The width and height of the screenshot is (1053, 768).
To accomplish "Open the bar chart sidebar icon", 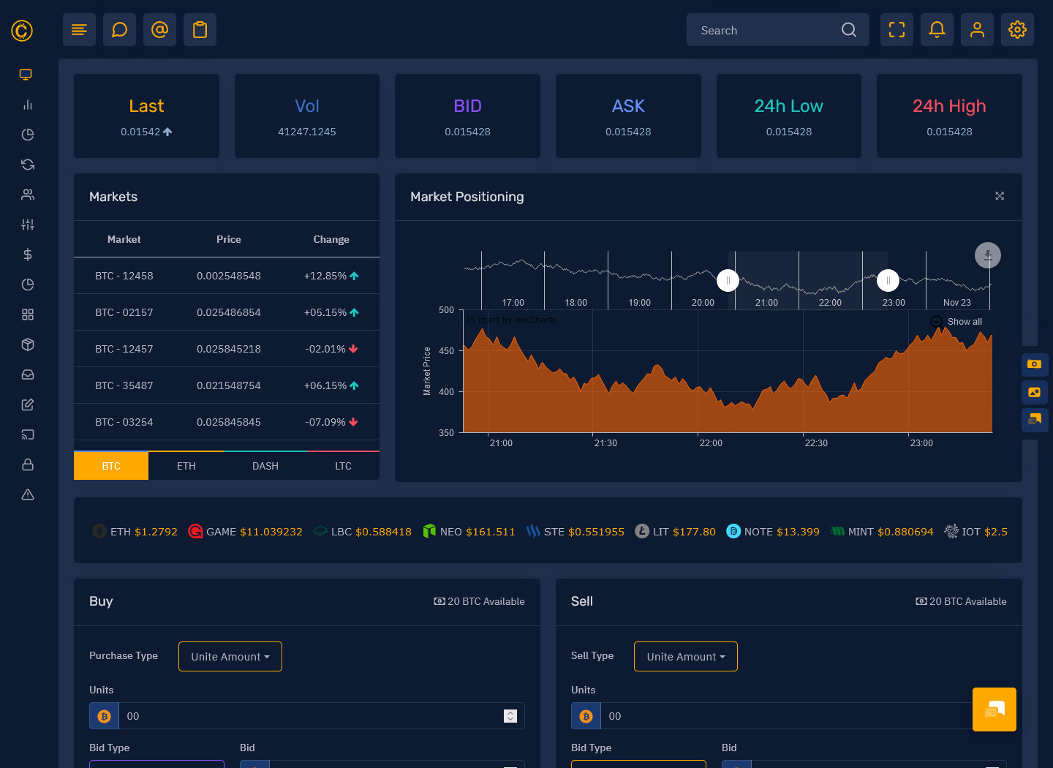I will [x=28, y=105].
